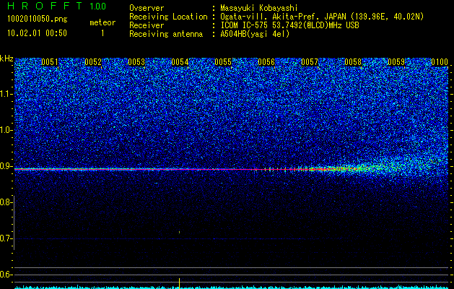Click the 0100 time marker
The width and height of the screenshot is (454, 289).
[x=440, y=62]
